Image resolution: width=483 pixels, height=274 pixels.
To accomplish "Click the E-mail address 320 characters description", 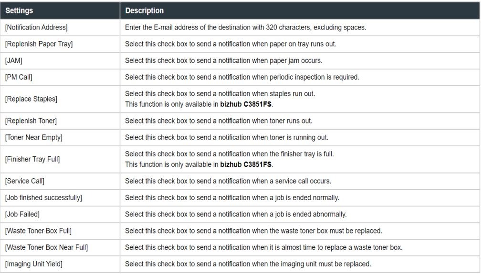I will point(245,28).
